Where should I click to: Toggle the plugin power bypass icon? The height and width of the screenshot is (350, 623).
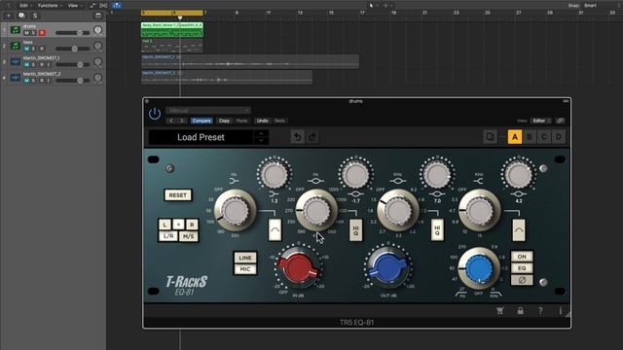pos(155,114)
